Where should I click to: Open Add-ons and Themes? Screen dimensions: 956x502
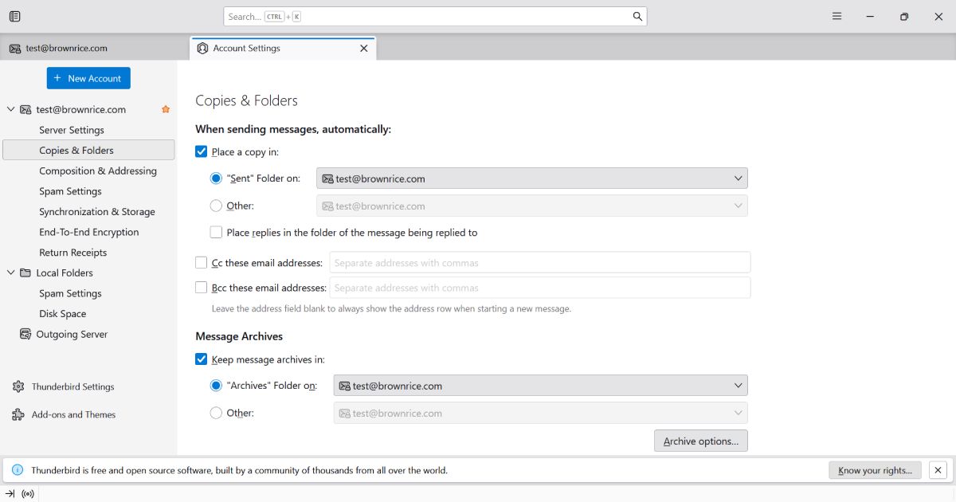(73, 415)
